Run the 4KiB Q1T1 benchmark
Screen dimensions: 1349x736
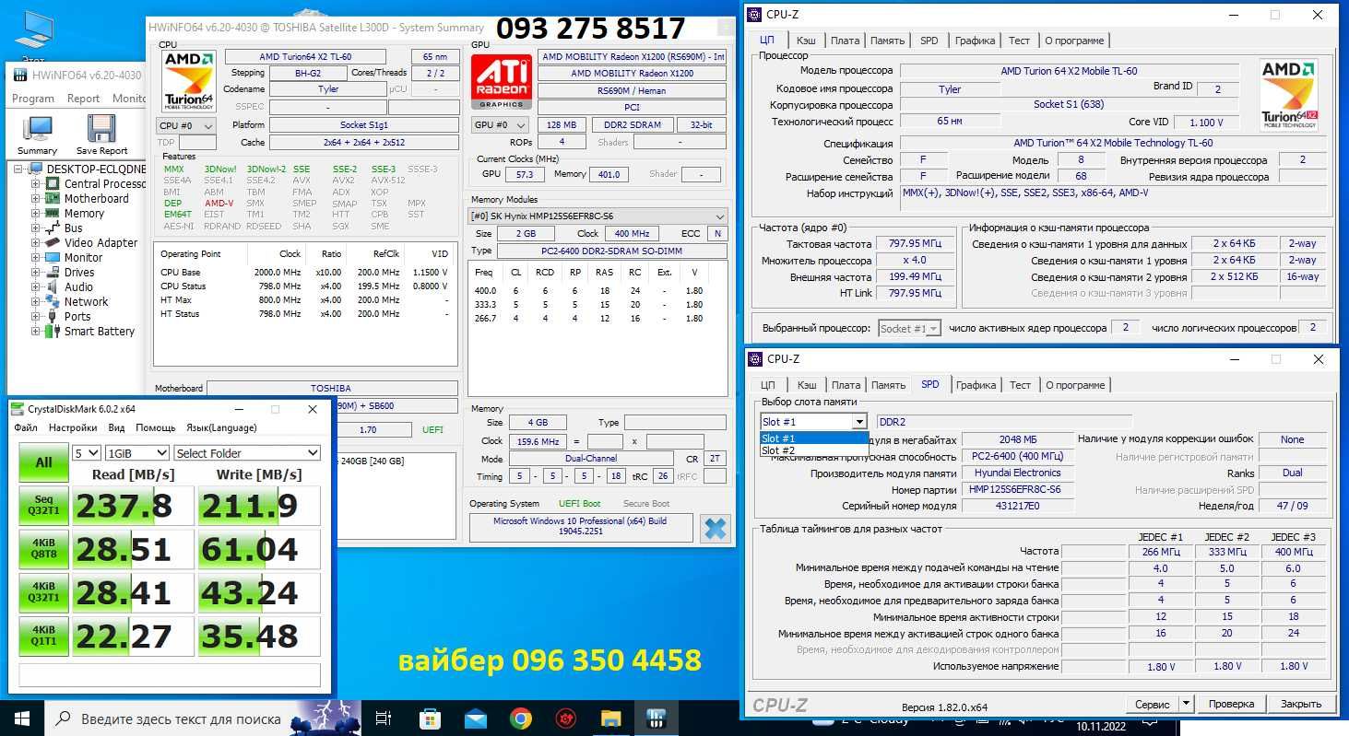tap(43, 636)
